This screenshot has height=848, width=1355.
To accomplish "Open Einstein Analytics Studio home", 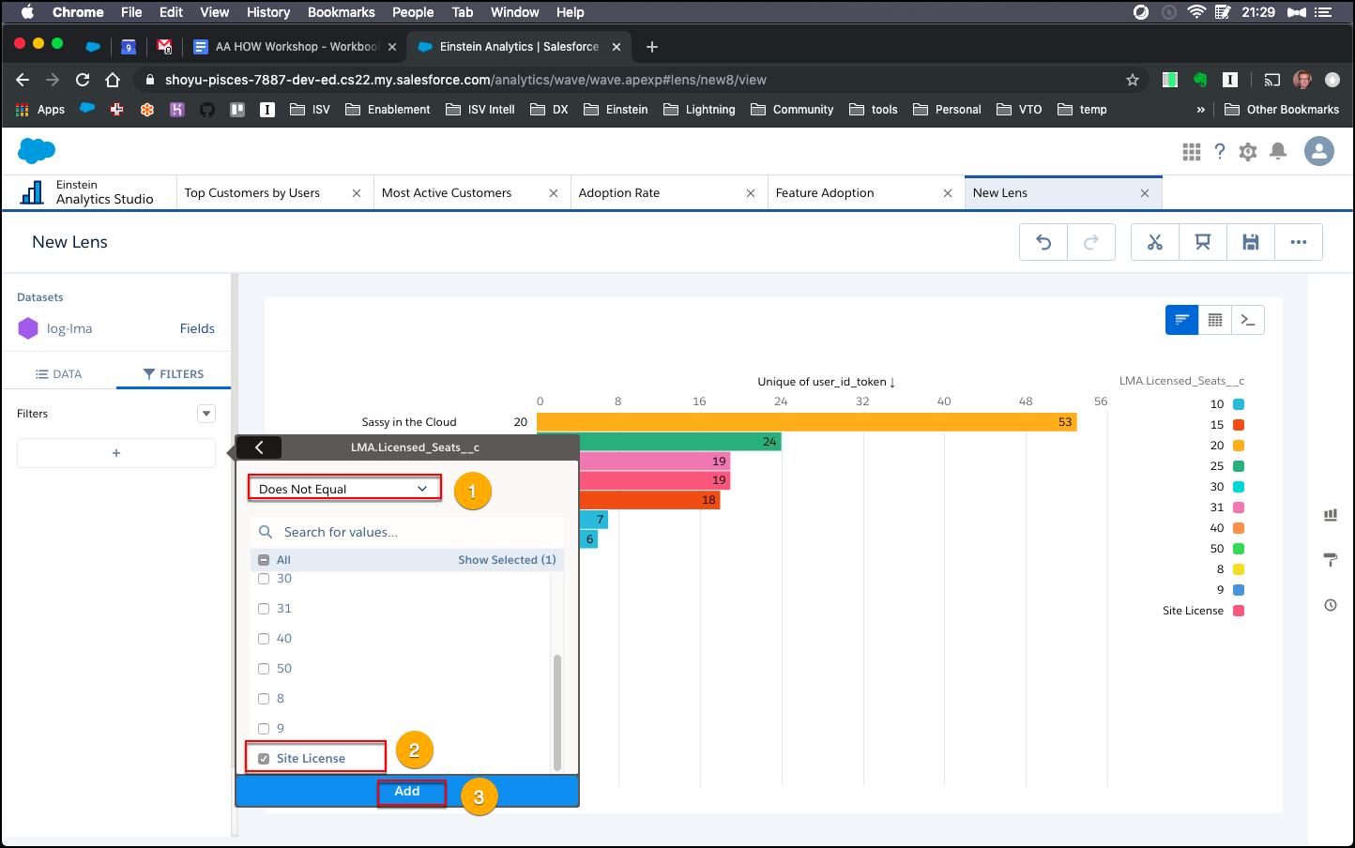I will point(87,192).
